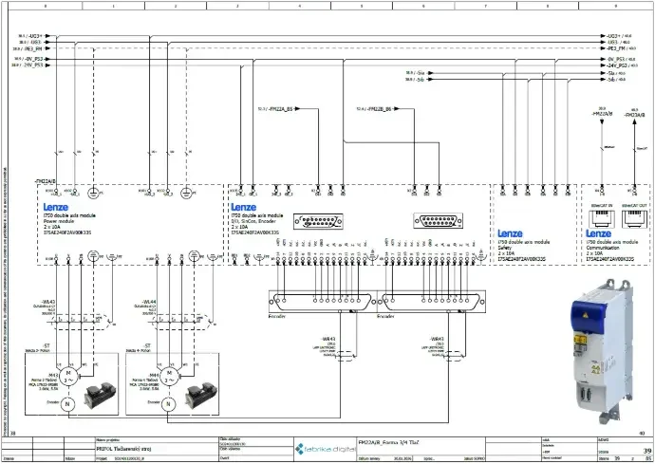The image size is (655, 464).
Task: Click the left -PE3_FM potential label
Action: click(x=31, y=48)
